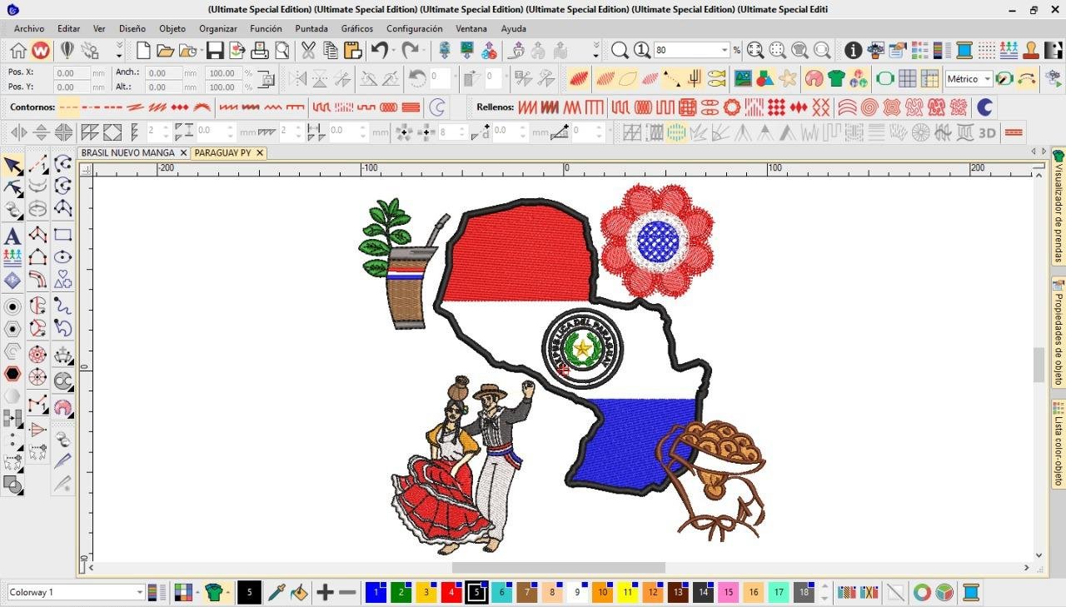Click the design information 'i' icon
This screenshot has height=607, width=1066.
click(853, 51)
